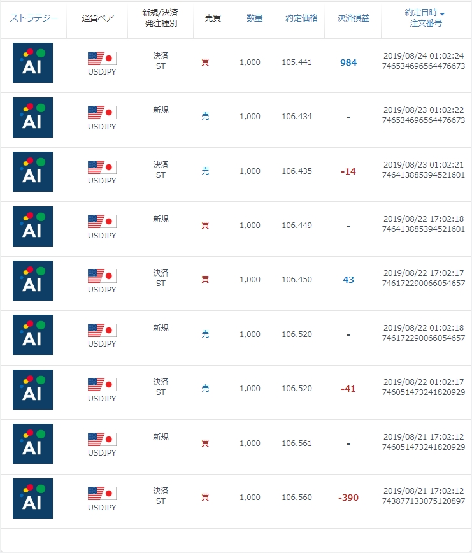Viewport: 472px width, 553px height.
Task: Click the USDJPY flag icon in the 105.441 row
Action: click(102, 59)
